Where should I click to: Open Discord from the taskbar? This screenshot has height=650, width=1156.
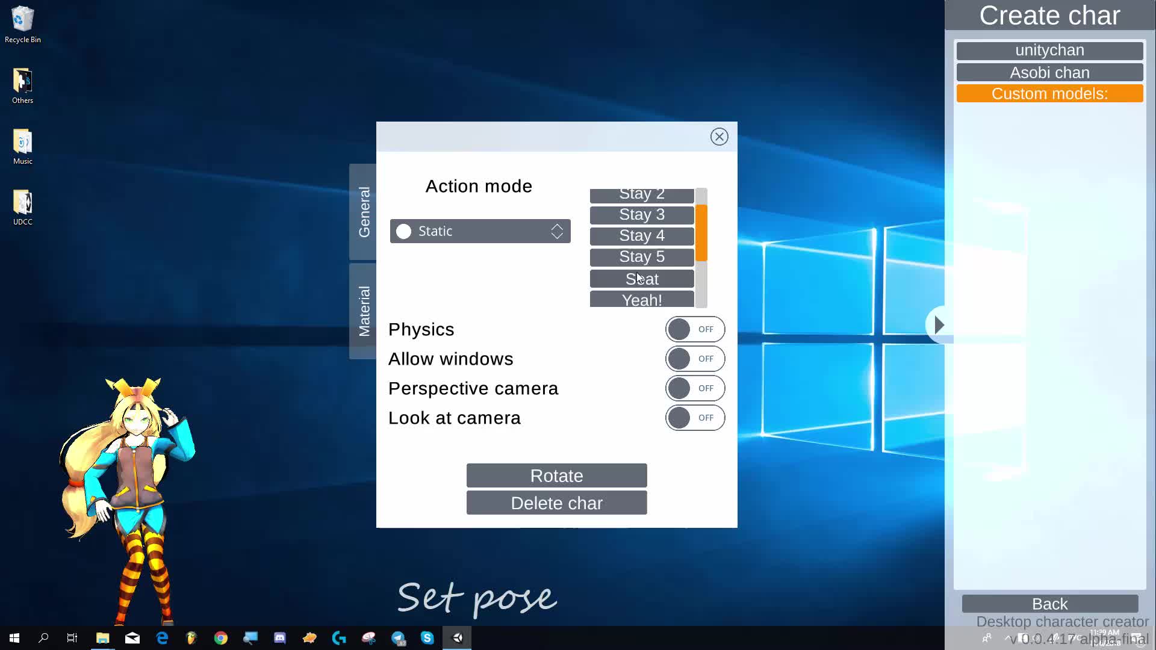(x=280, y=638)
